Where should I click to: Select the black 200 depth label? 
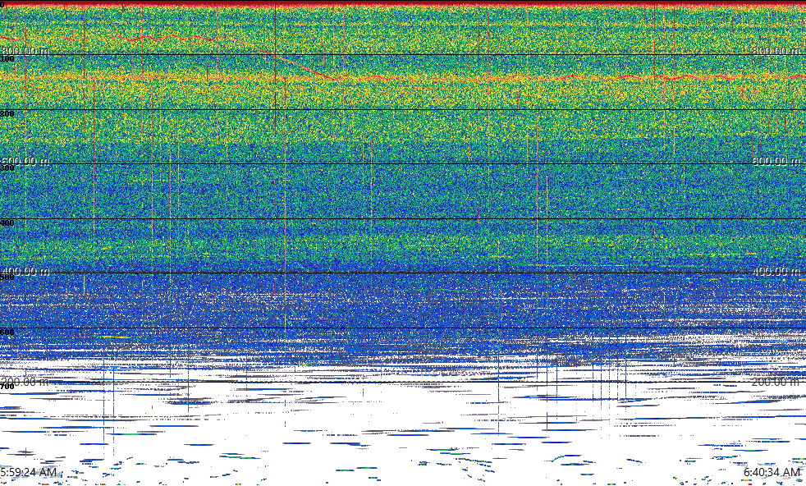click(7, 113)
